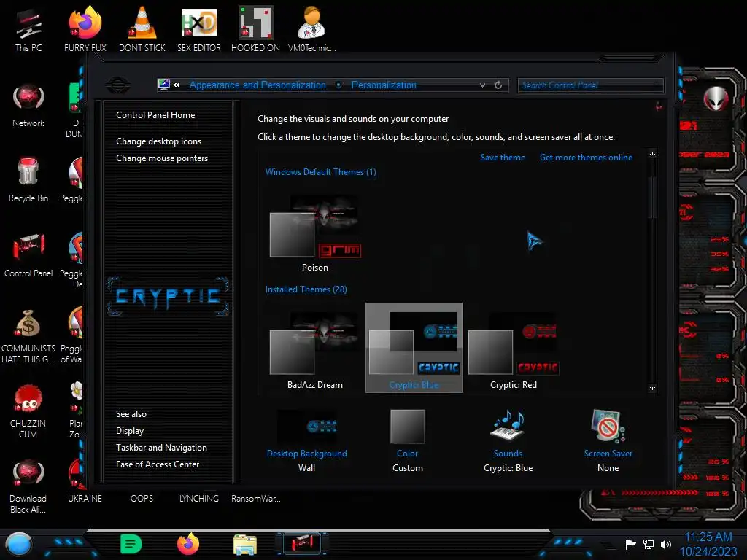Open Download Black Ali... desktop icon
Viewport: 747px width, 560px height.
28,486
